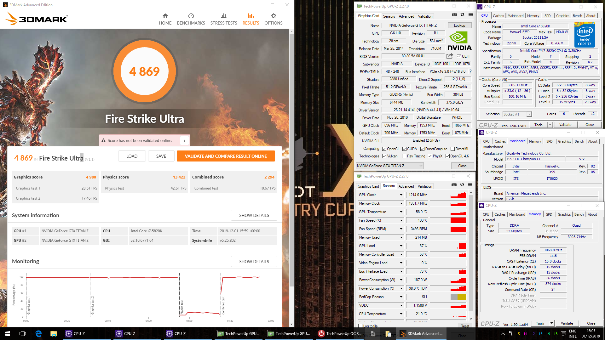Click the NVIDIA logo in GPU-Z
This screenshot has width=605, height=340.
point(459,41)
